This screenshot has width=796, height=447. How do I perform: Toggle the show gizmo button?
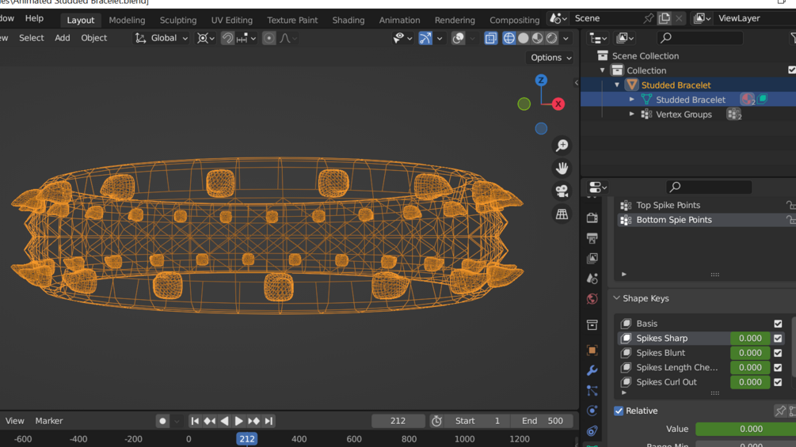coord(425,38)
